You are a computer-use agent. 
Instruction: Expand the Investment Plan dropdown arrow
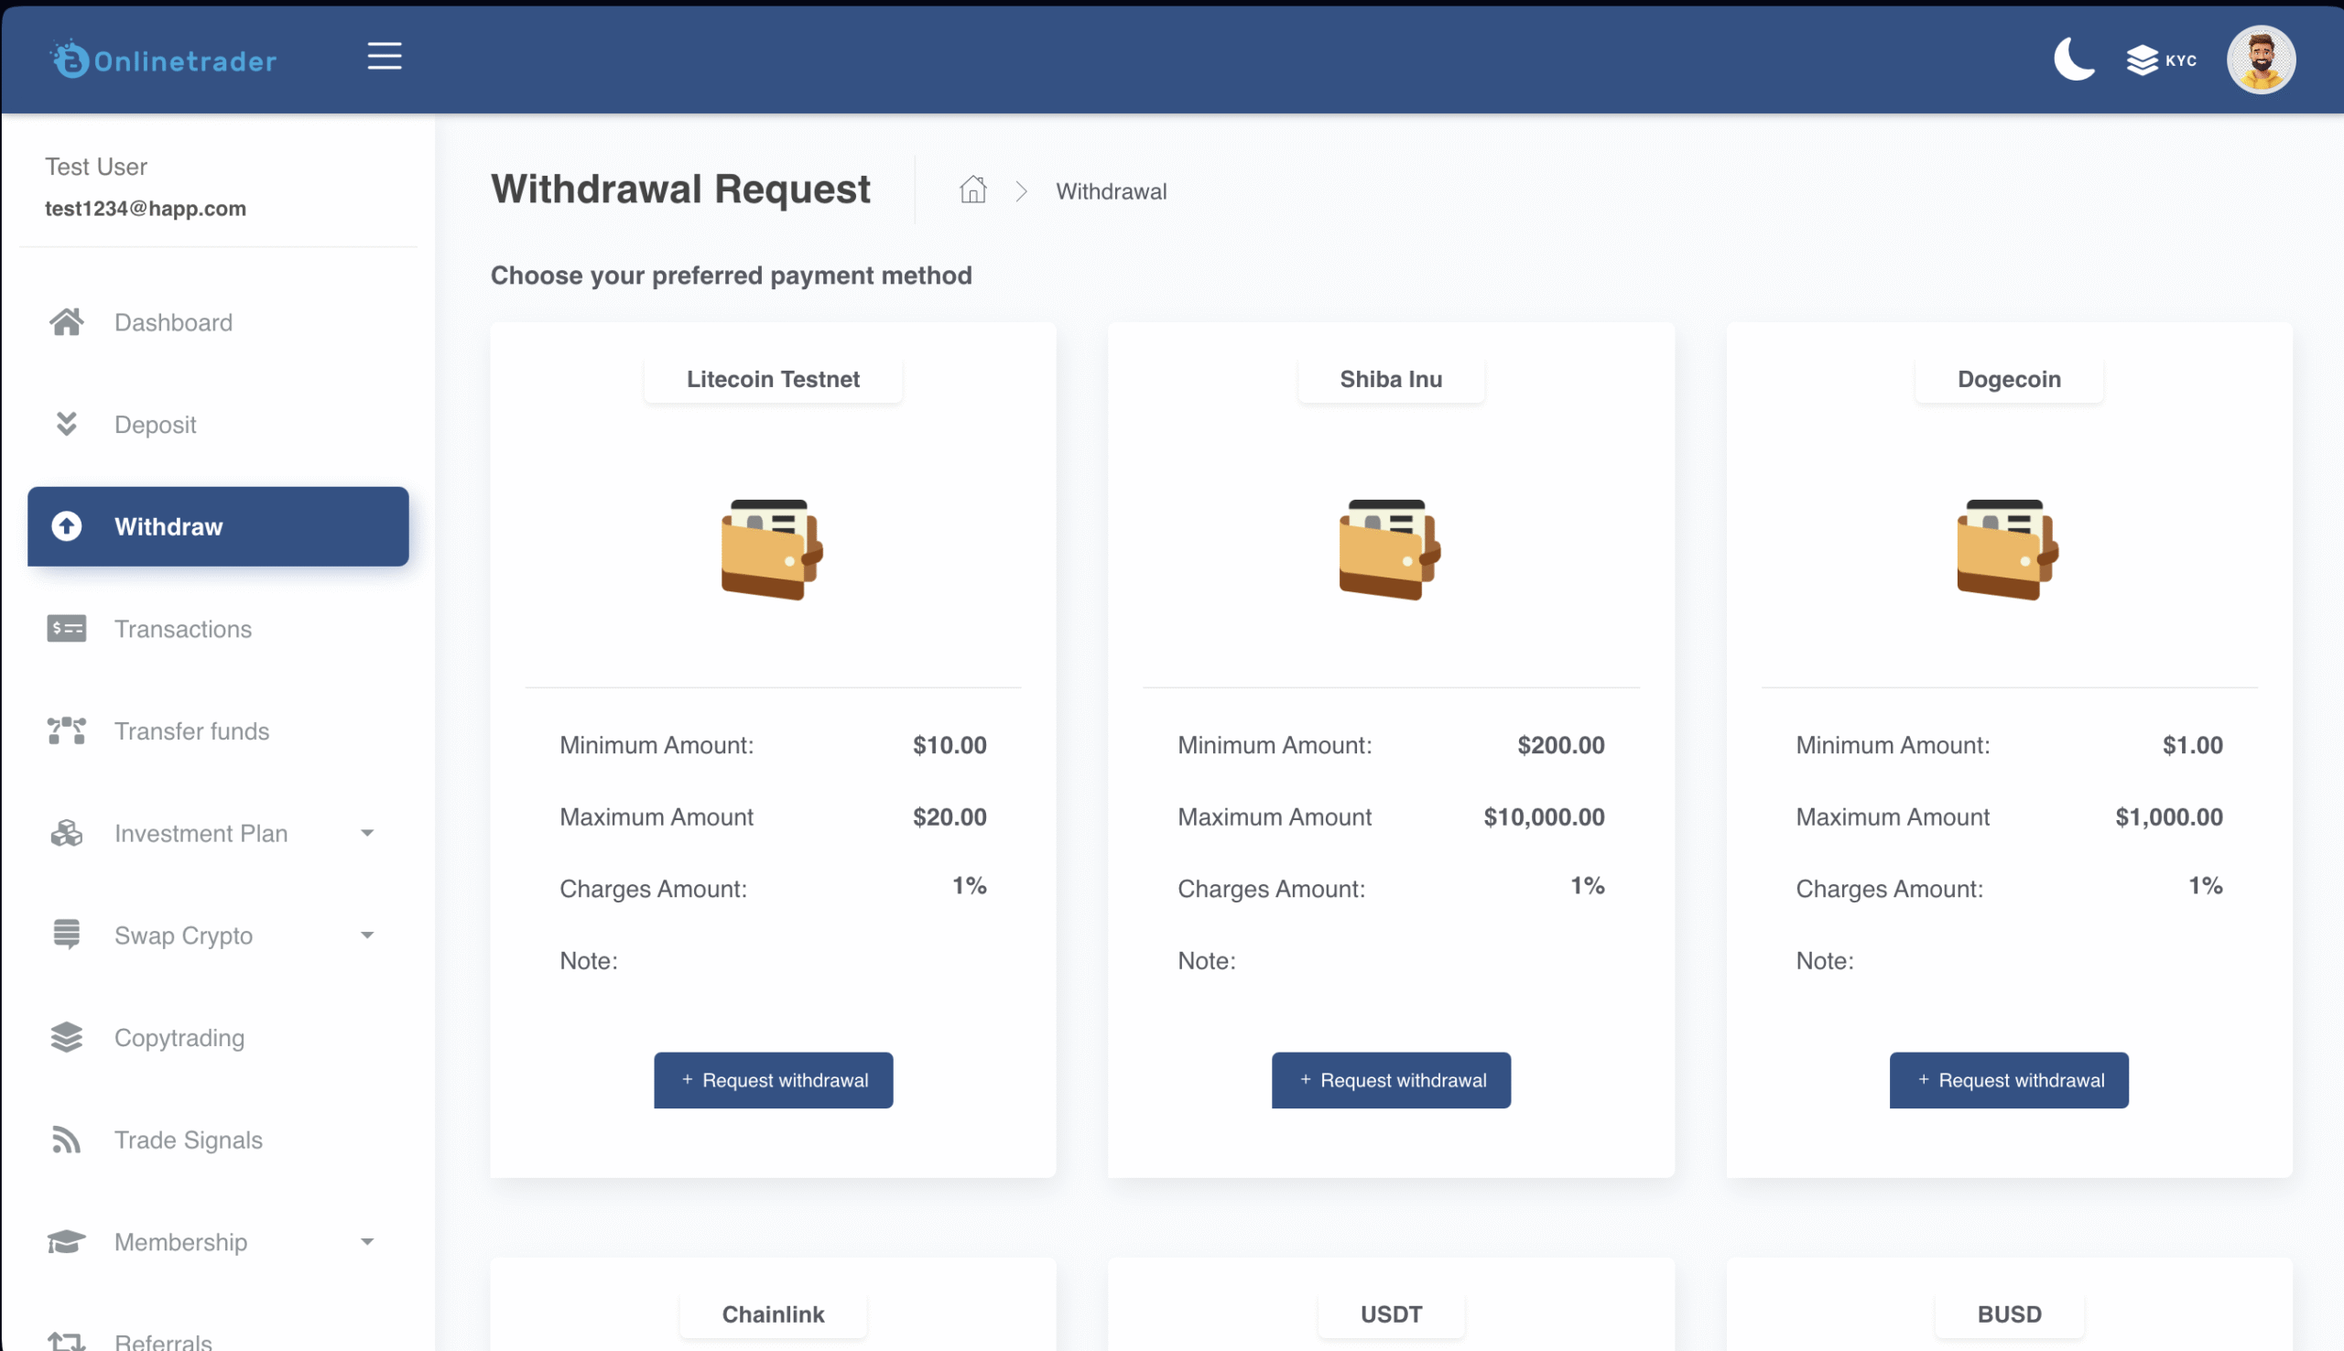(x=367, y=832)
